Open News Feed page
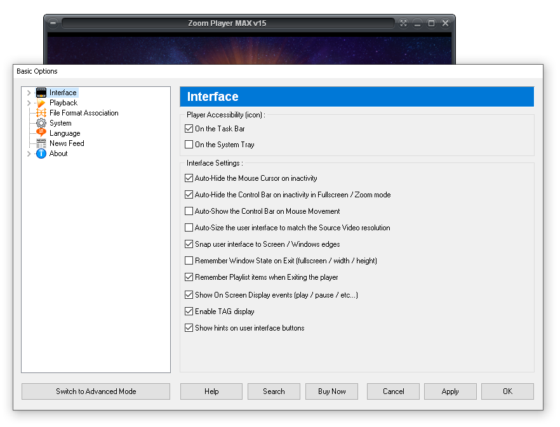Image resolution: width=560 pixels, height=427 pixels. pos(67,143)
